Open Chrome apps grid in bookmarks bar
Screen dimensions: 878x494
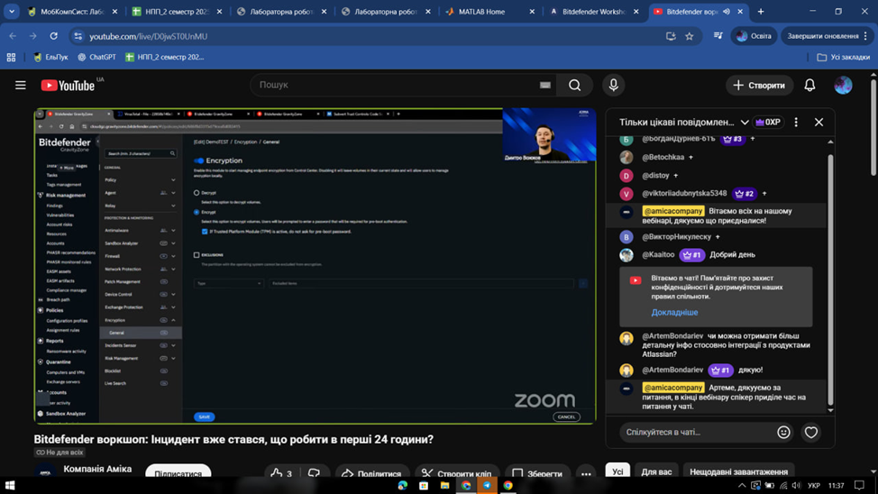(11, 57)
